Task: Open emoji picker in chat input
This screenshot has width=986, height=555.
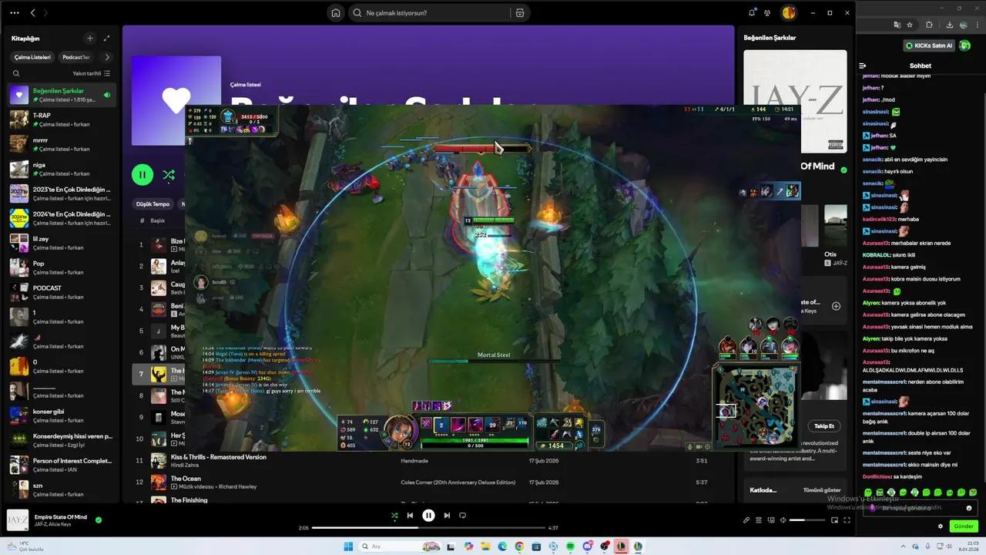Action: [969, 508]
